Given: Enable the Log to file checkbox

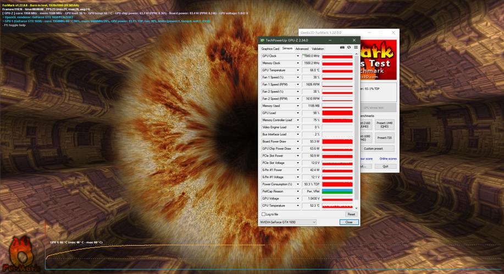Looking at the screenshot, I should pos(263,214).
